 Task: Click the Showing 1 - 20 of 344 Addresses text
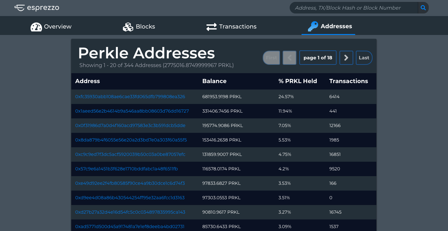pos(156,65)
